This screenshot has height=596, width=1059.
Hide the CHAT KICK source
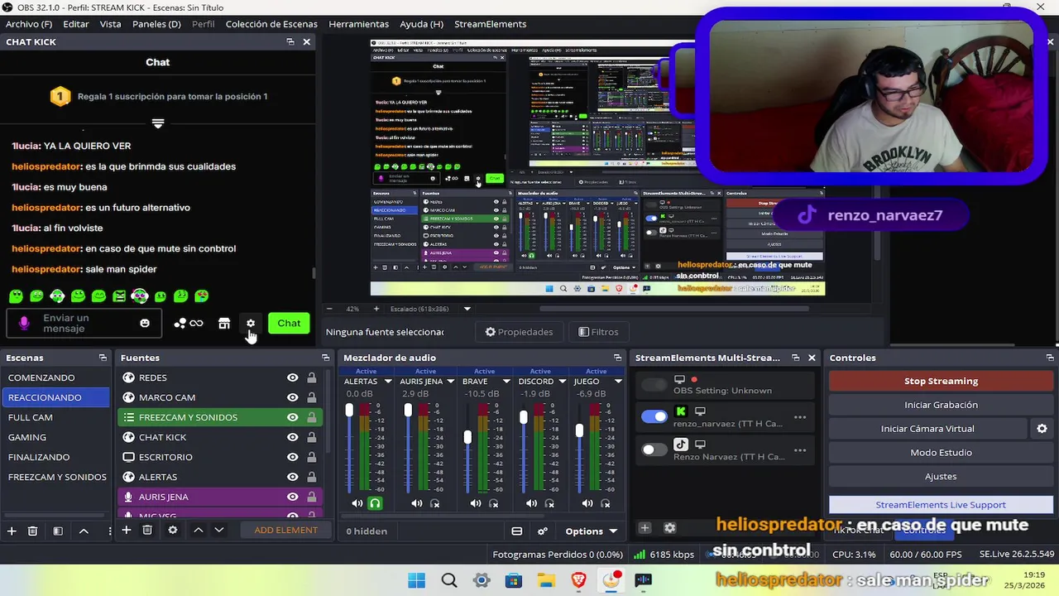click(292, 437)
